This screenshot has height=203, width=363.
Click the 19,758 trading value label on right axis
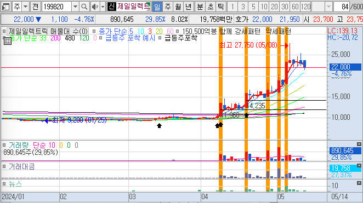[x=345, y=168]
